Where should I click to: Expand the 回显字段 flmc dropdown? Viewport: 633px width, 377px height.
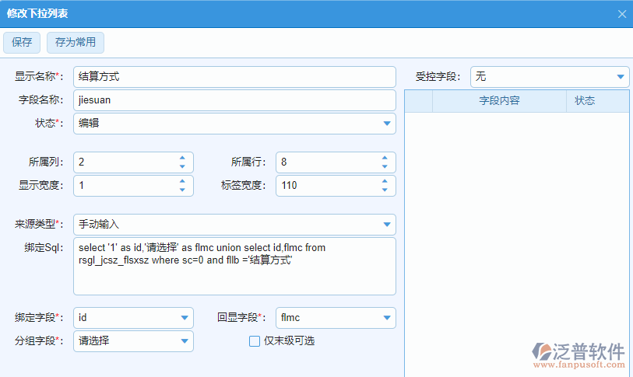click(x=387, y=318)
